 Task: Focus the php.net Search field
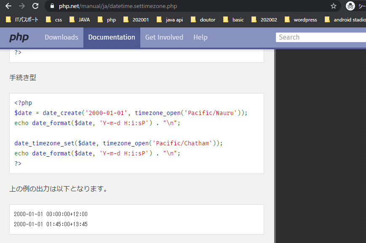pos(321,37)
